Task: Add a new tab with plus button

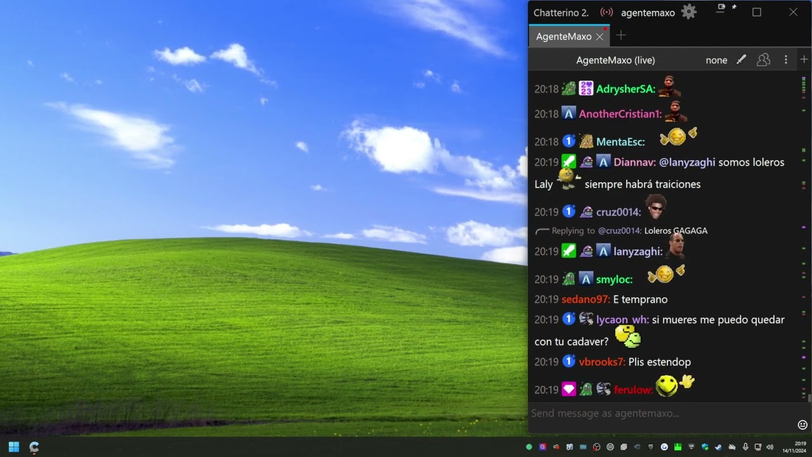Action: pyautogui.click(x=621, y=36)
